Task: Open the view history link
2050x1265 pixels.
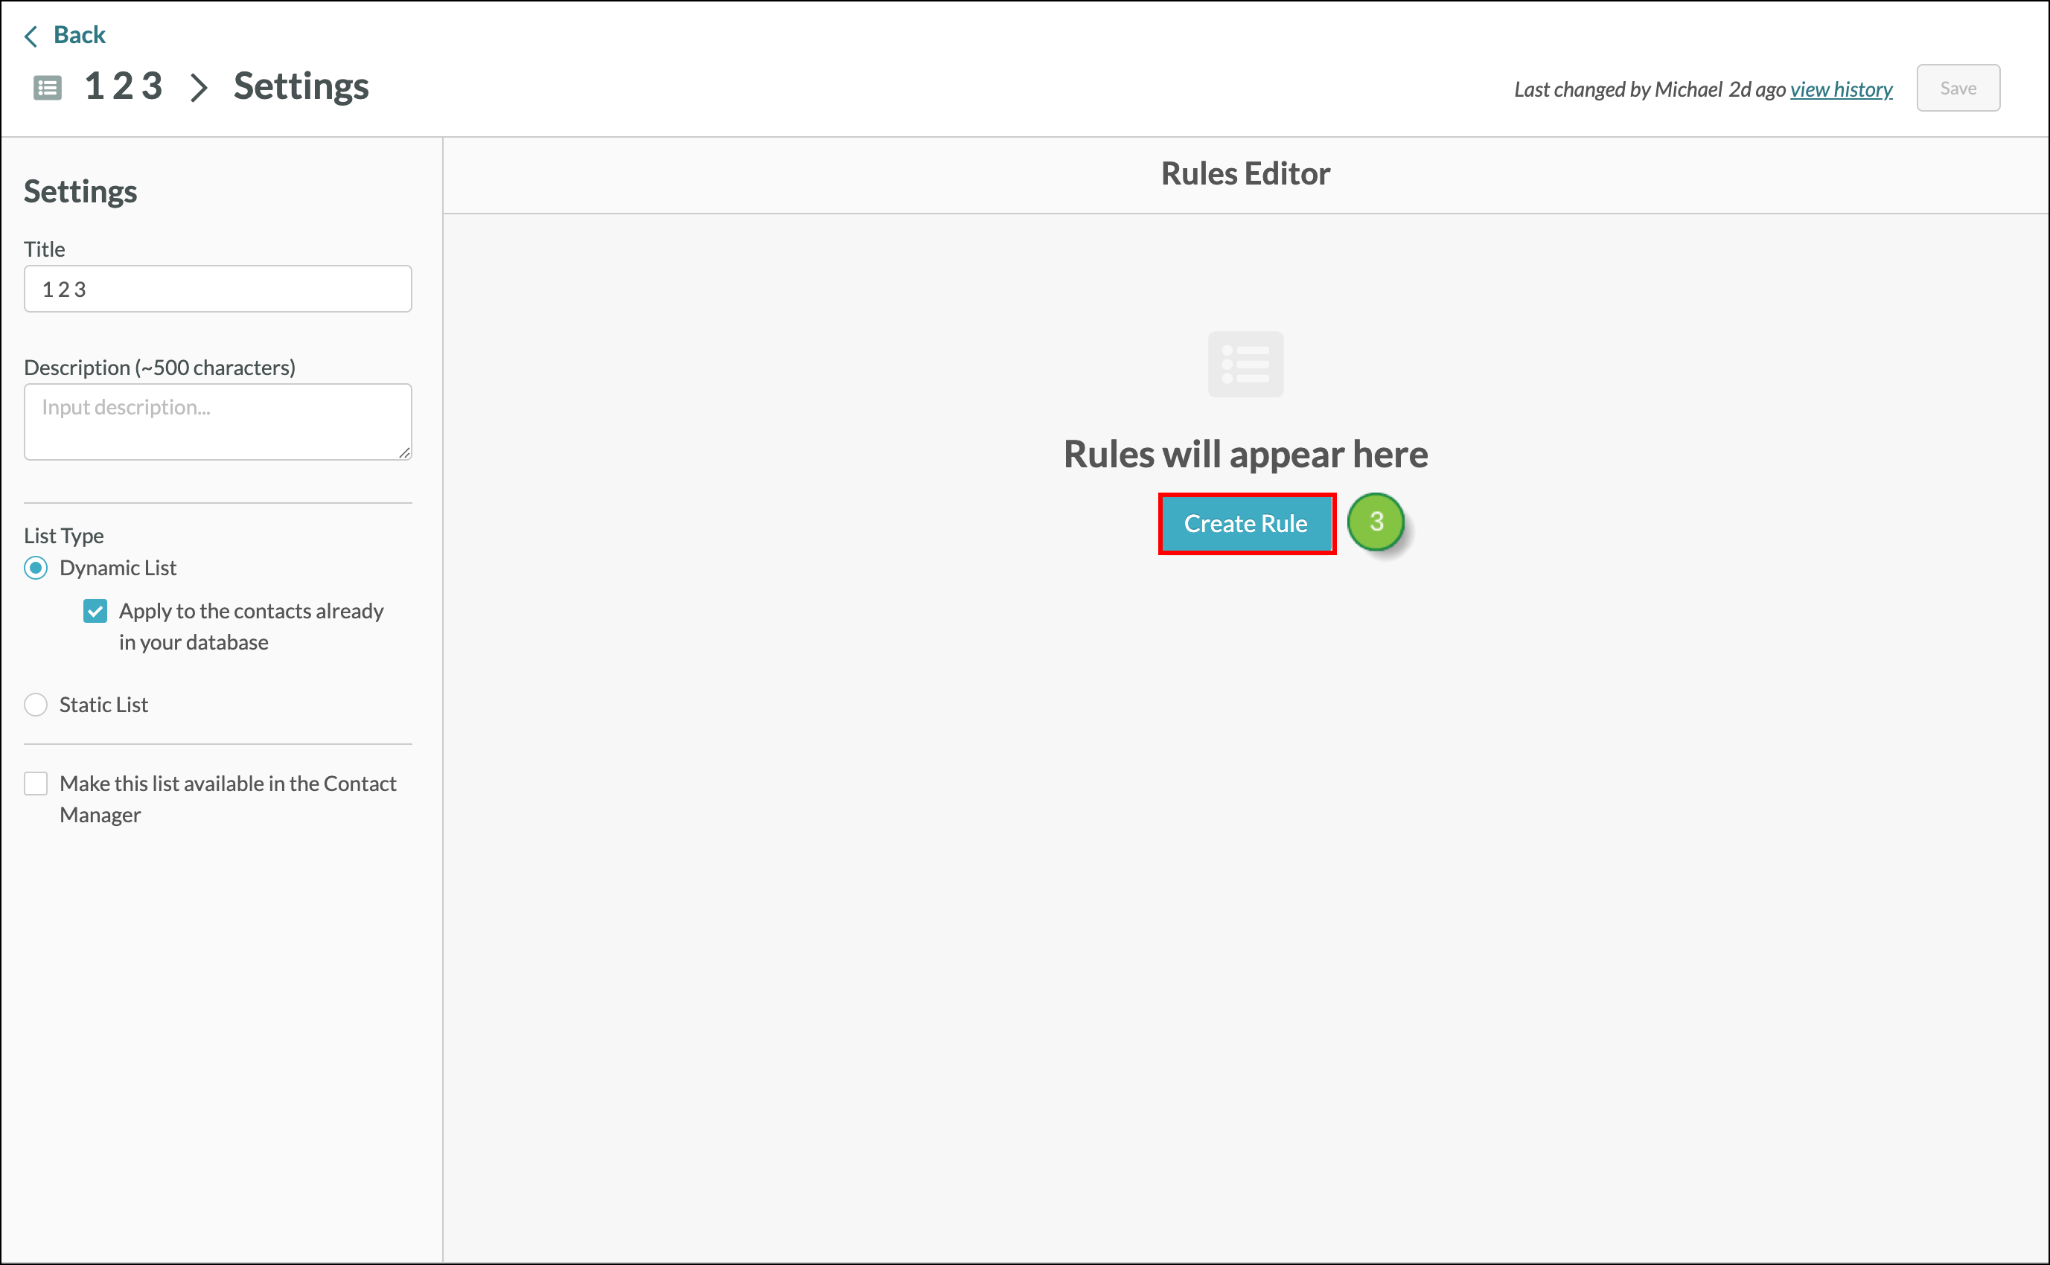Action: (x=1841, y=89)
